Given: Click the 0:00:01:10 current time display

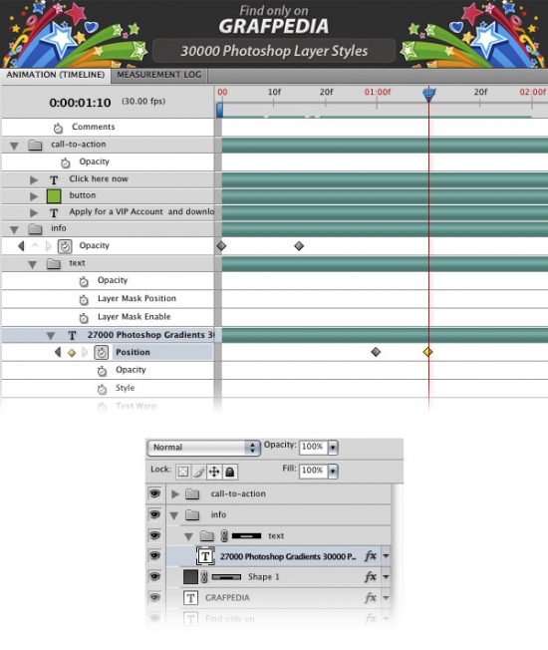Looking at the screenshot, I should click(x=80, y=103).
